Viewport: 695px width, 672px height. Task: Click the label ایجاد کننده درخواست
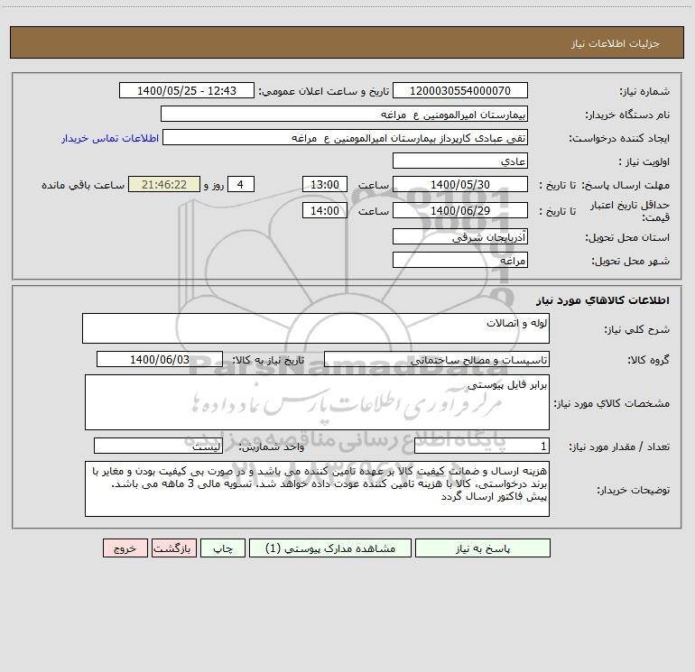point(619,139)
